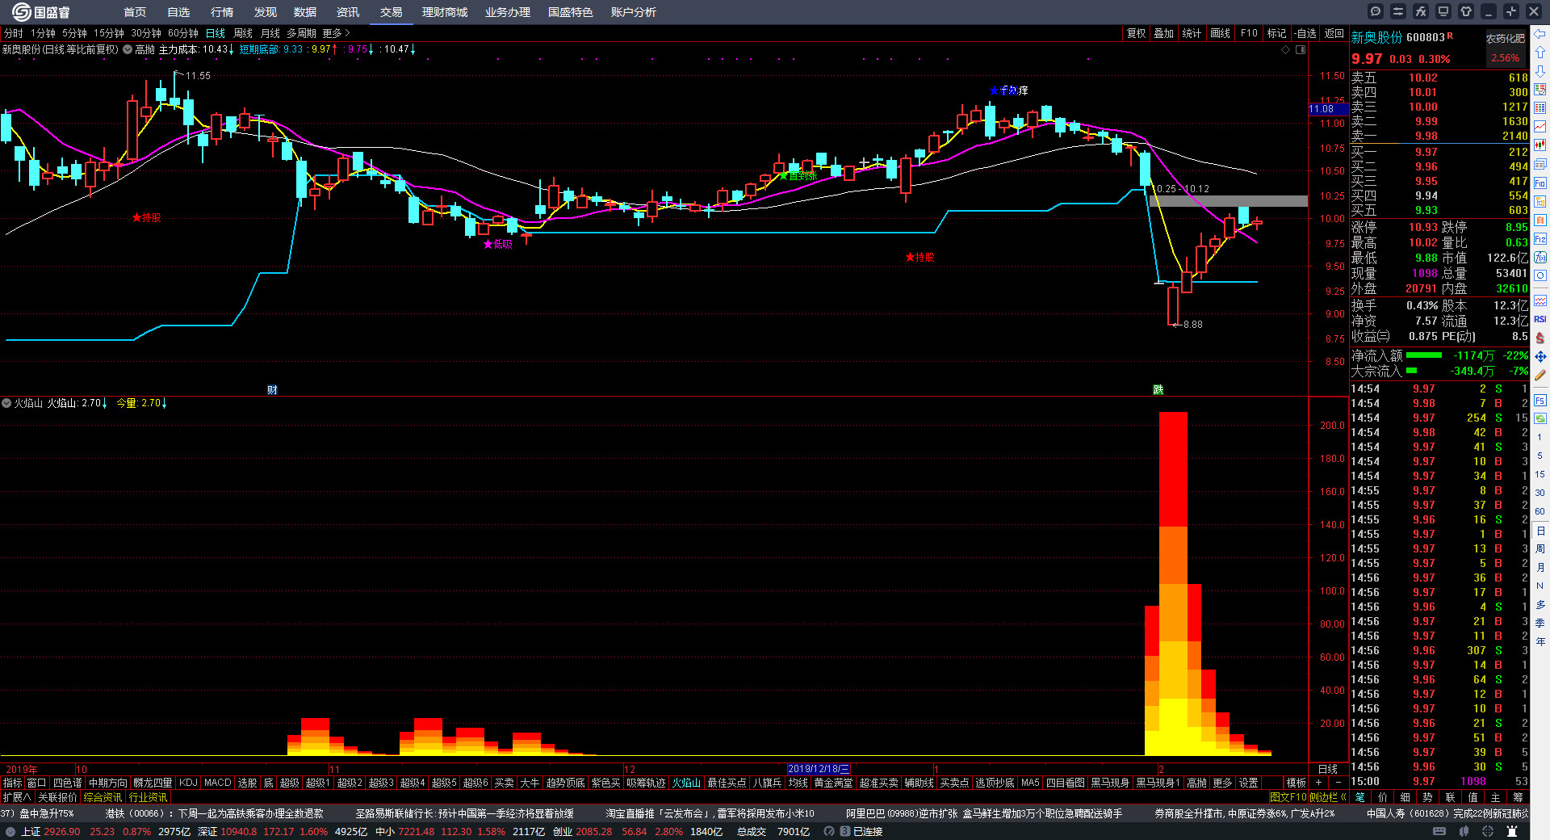The height and width of the screenshot is (840, 1550).
Task: Click the 图文F10 link
Action: (x=1287, y=797)
